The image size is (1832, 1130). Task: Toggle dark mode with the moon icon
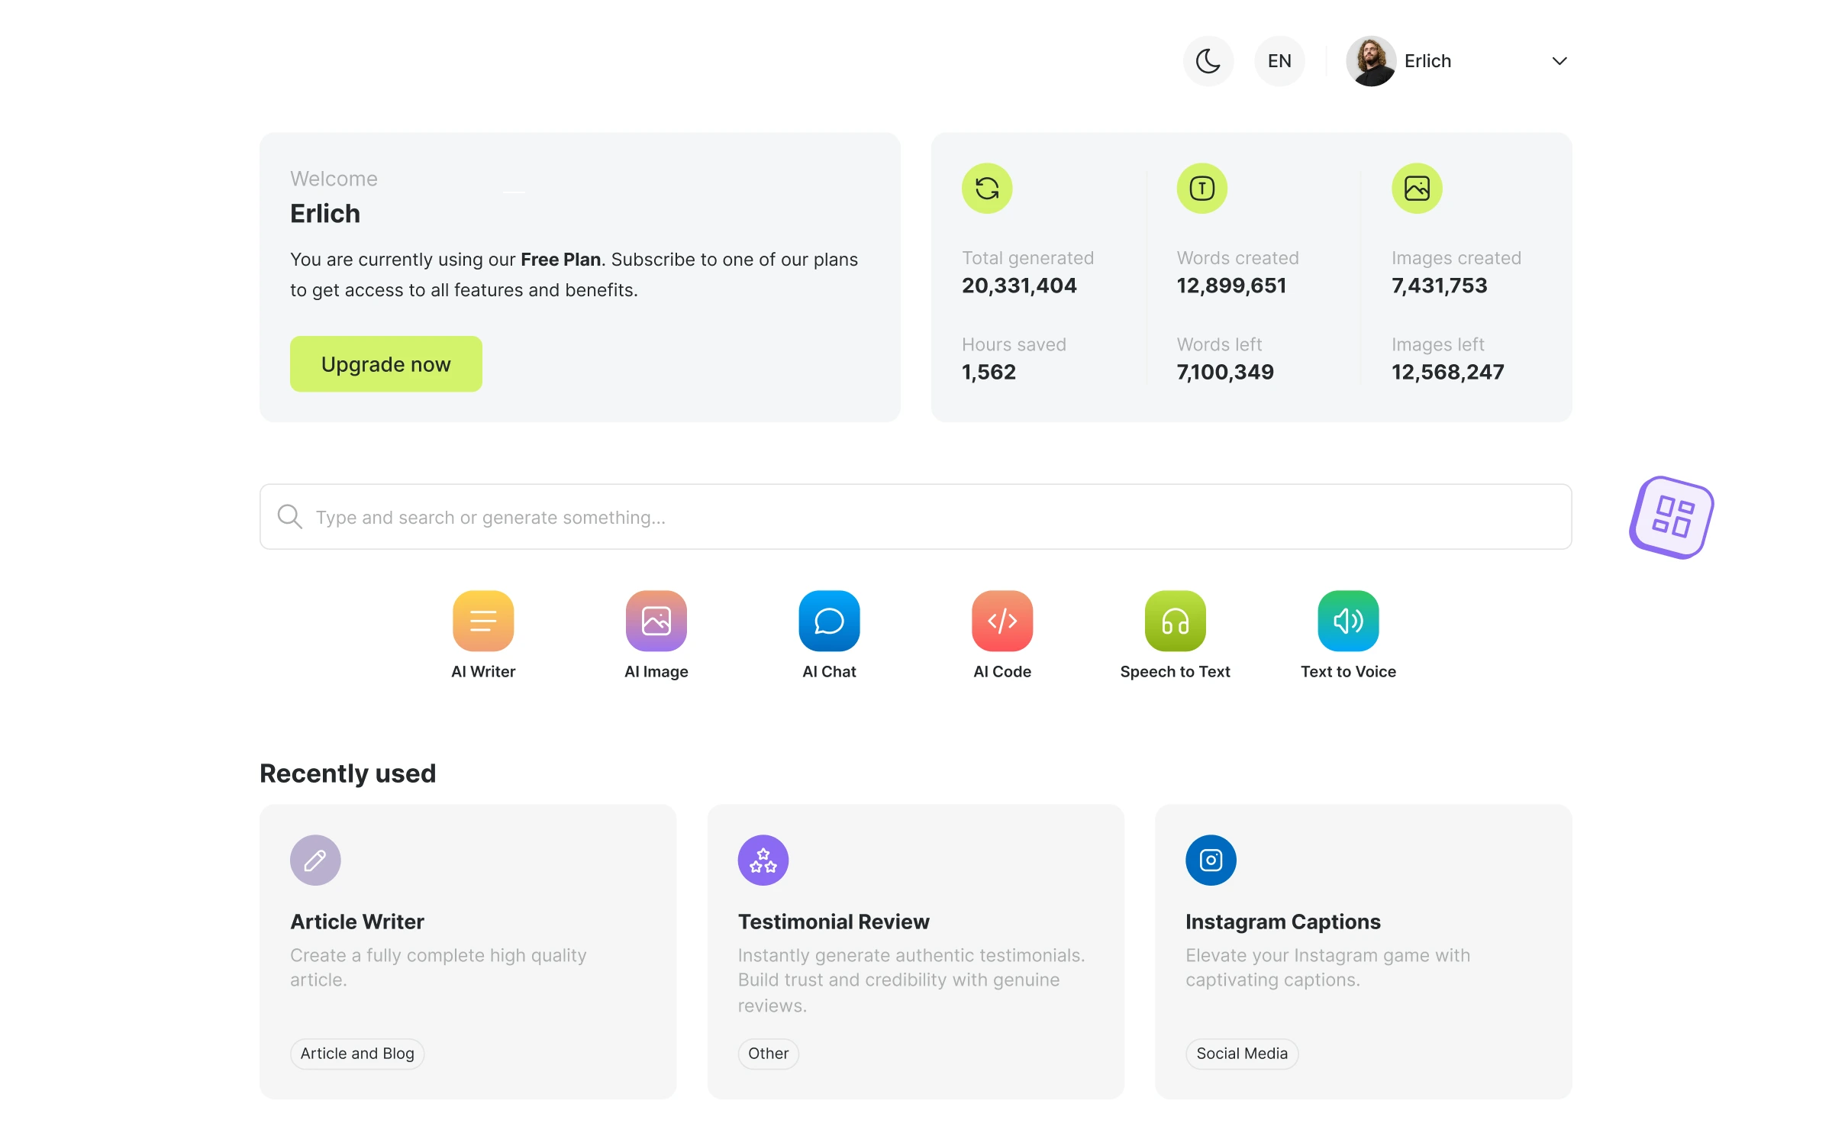1208,60
